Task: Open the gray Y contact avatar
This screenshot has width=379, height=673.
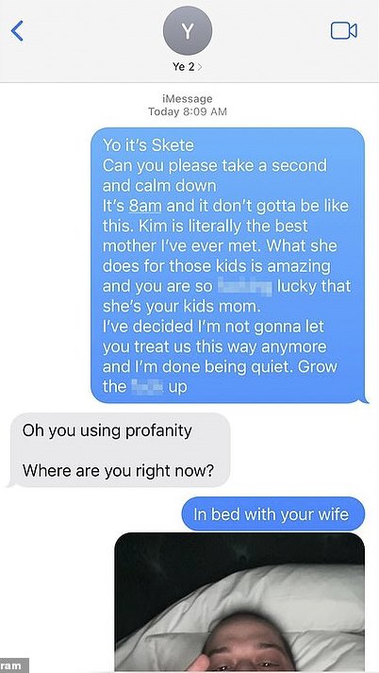Action: [x=188, y=30]
